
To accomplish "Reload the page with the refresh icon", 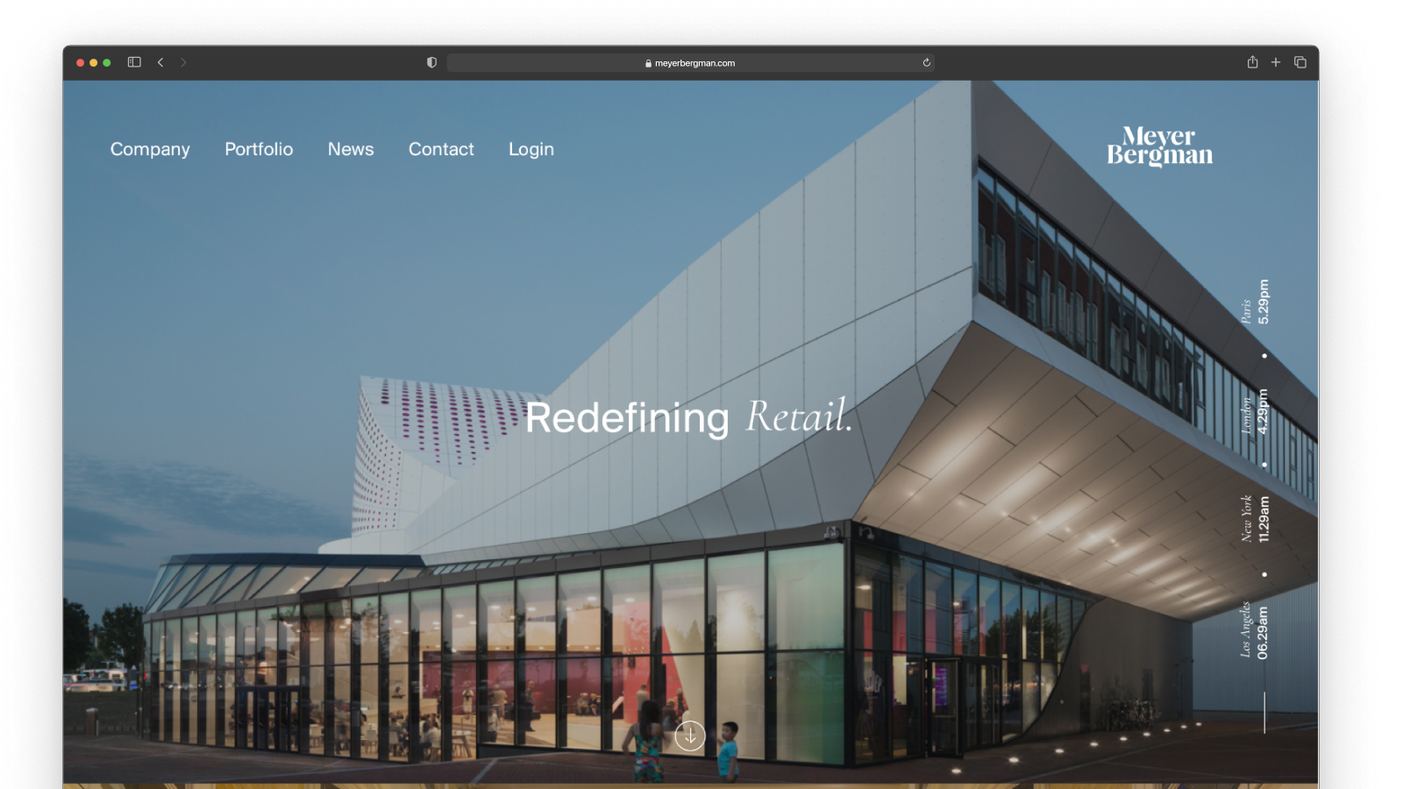I will coord(926,62).
